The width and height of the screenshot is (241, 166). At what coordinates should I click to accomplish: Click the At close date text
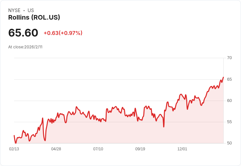pyautogui.click(x=25, y=47)
